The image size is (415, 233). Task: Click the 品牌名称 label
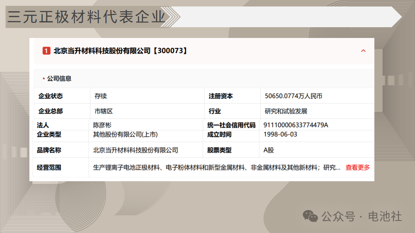pyautogui.click(x=49, y=150)
